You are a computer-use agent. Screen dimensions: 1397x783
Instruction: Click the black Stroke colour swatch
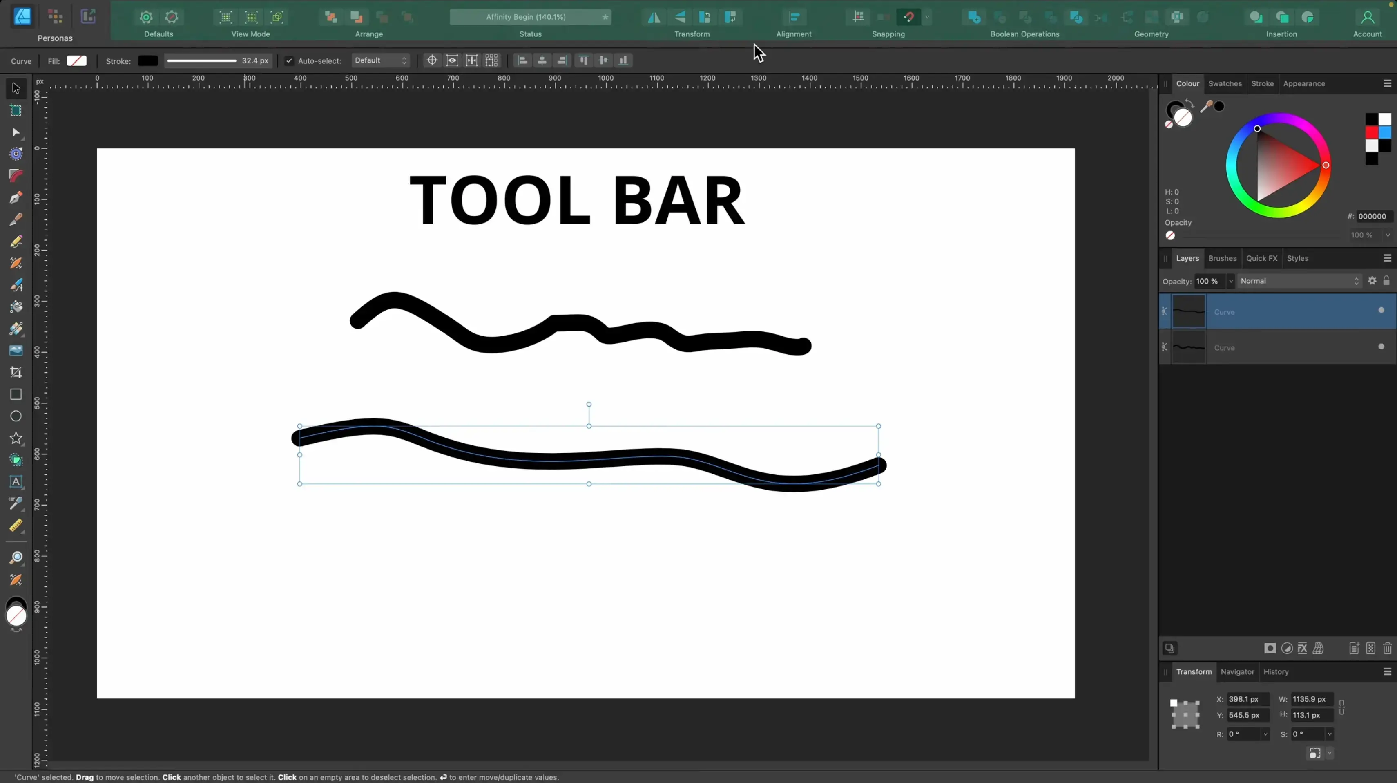(147, 61)
